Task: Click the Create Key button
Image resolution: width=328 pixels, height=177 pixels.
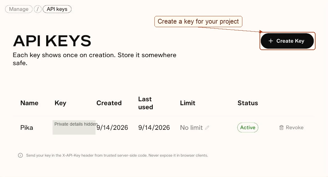Action: [x=287, y=41]
